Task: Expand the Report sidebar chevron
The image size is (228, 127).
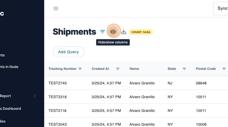Action: coord(35,96)
